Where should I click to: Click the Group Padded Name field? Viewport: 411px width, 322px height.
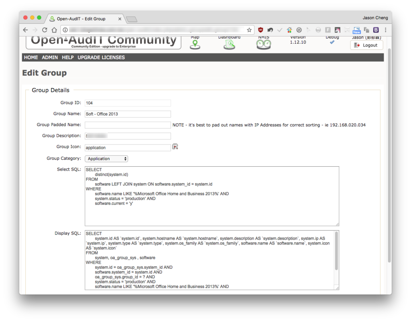click(128, 125)
